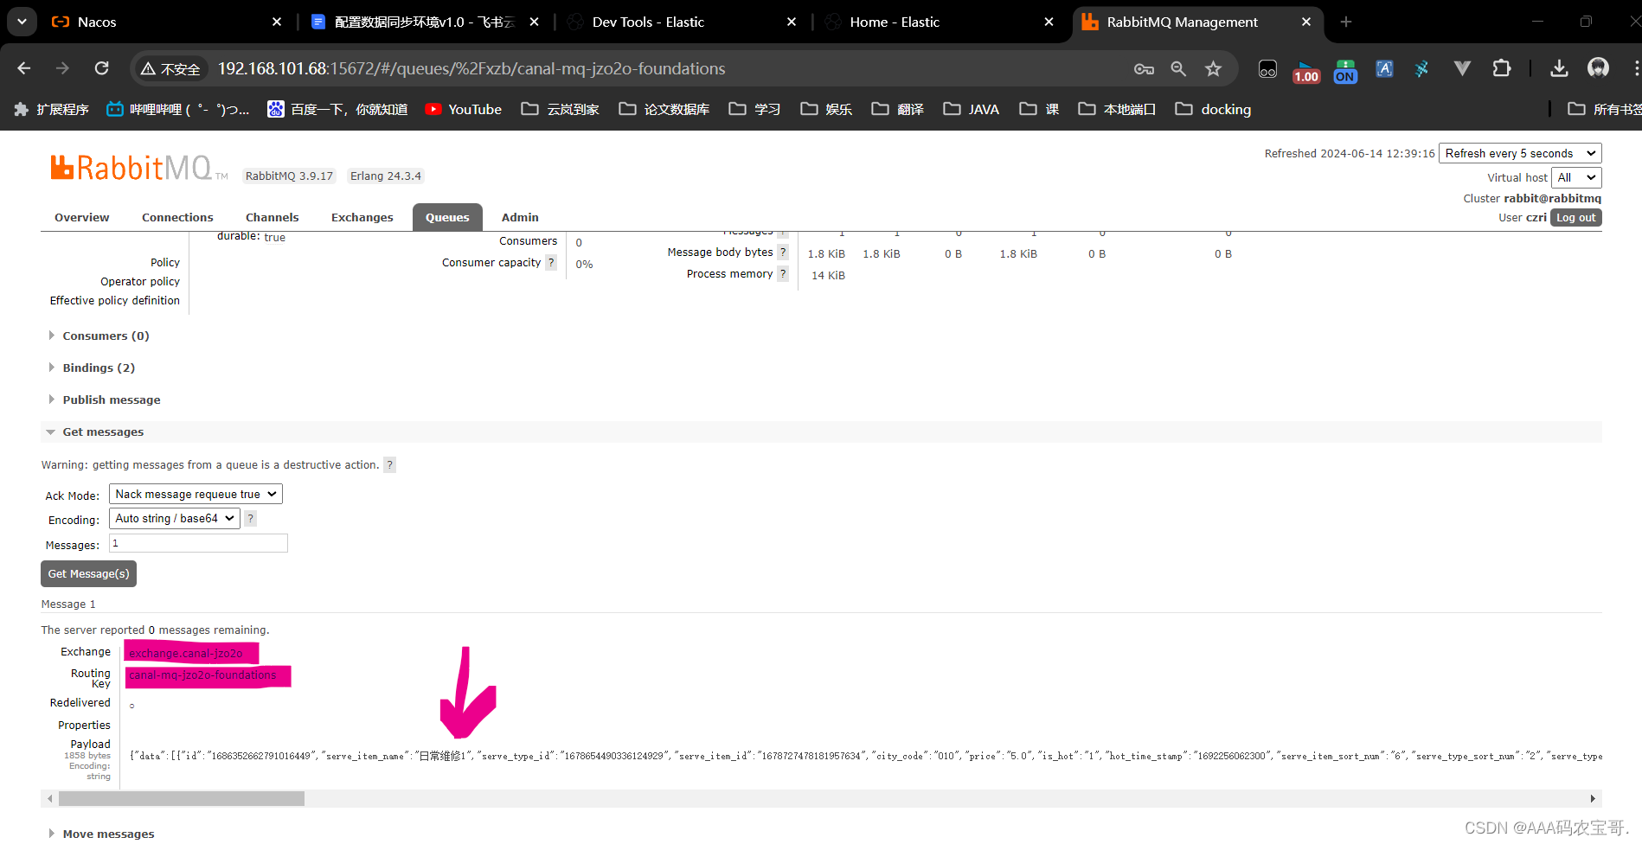1642x844 pixels.
Task: Reload the current page
Action: click(x=102, y=68)
